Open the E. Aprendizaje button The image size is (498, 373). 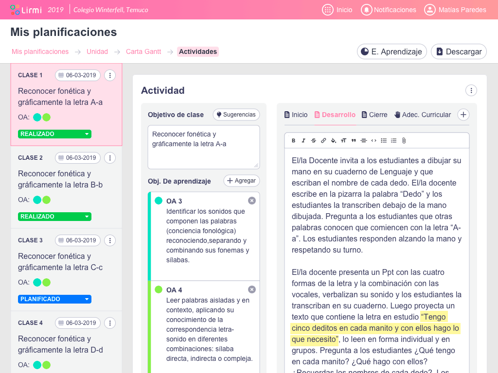(x=392, y=51)
